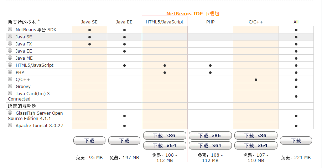
Task: Download C/C++ x86 bundle
Action: click(256, 136)
